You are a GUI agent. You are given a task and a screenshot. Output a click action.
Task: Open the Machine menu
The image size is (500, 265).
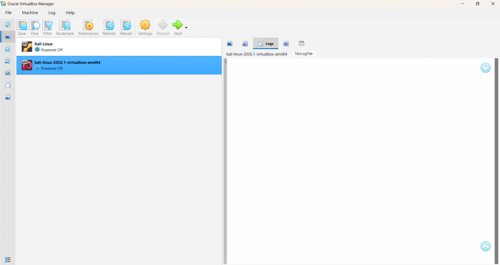[30, 13]
